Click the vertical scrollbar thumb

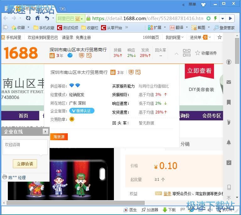[237, 51]
